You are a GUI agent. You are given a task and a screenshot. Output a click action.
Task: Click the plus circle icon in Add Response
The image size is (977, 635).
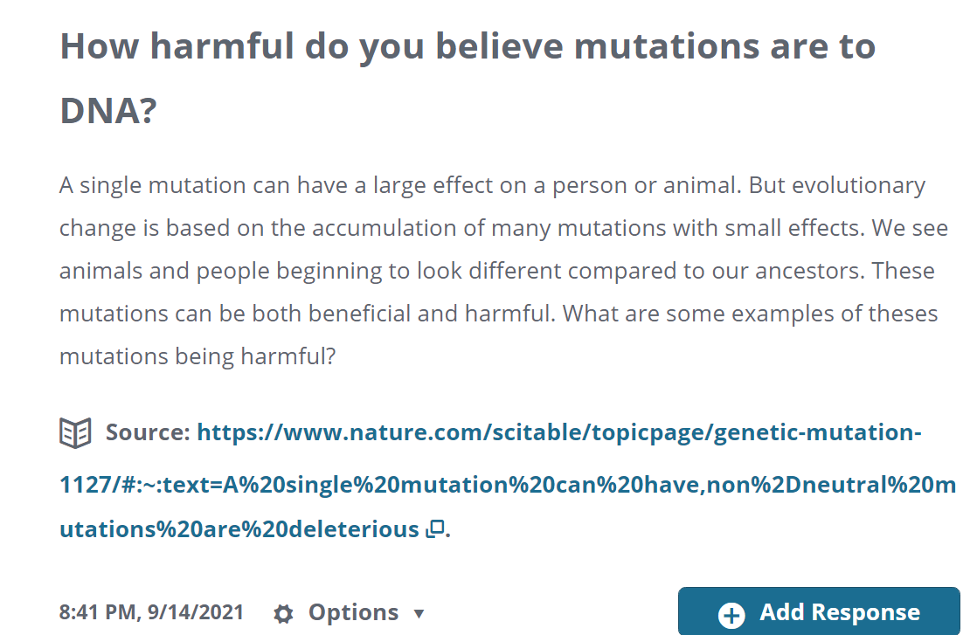pyautogui.click(x=731, y=614)
